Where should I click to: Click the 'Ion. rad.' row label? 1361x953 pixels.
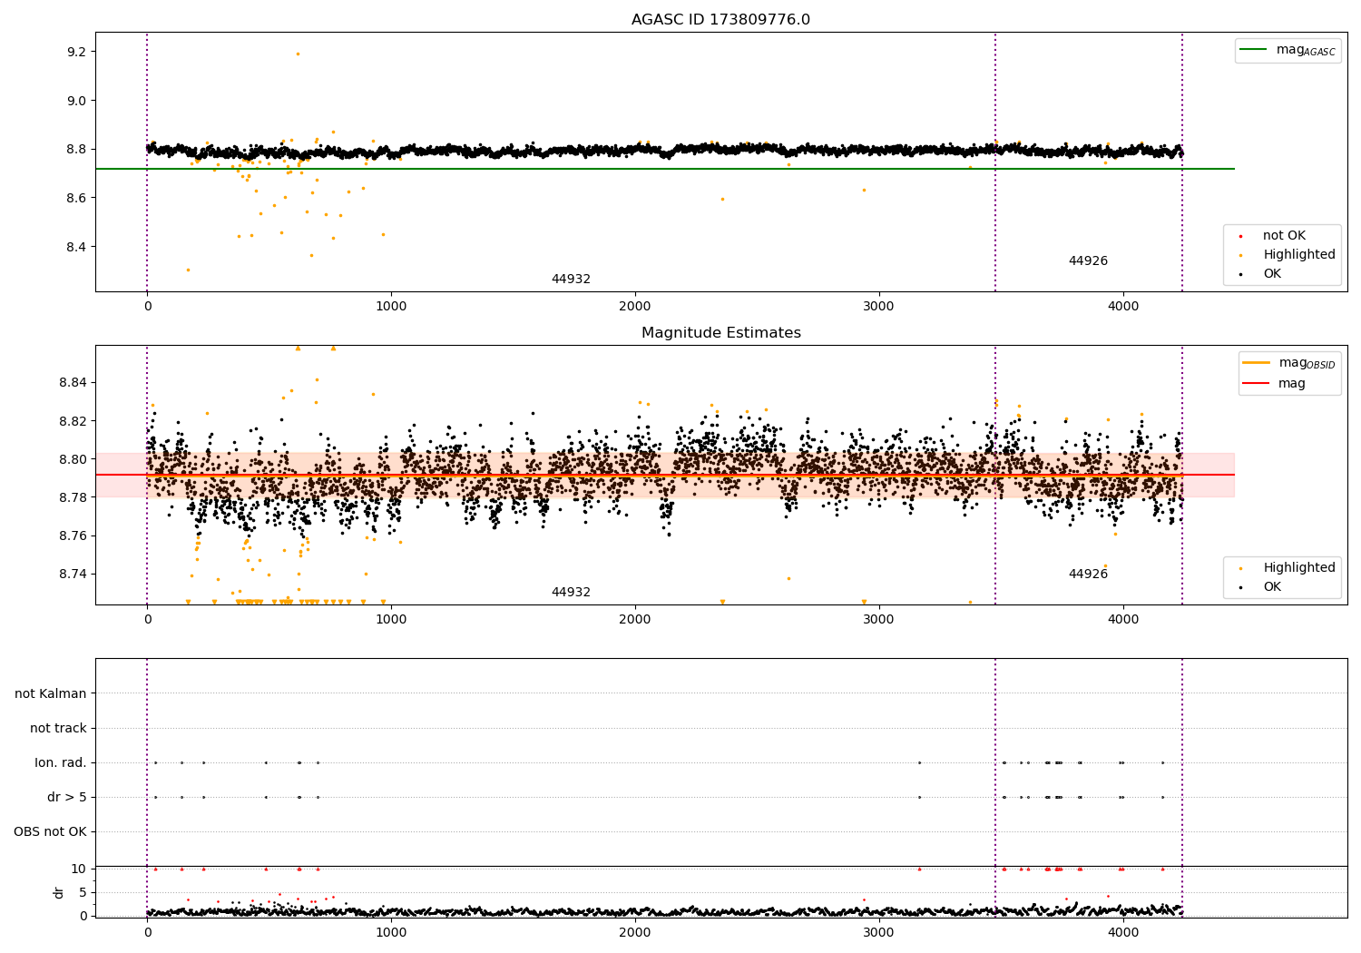pos(61,763)
